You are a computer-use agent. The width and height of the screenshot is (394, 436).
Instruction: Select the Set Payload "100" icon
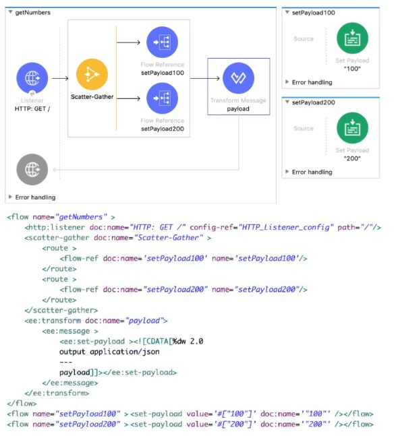pyautogui.click(x=352, y=38)
